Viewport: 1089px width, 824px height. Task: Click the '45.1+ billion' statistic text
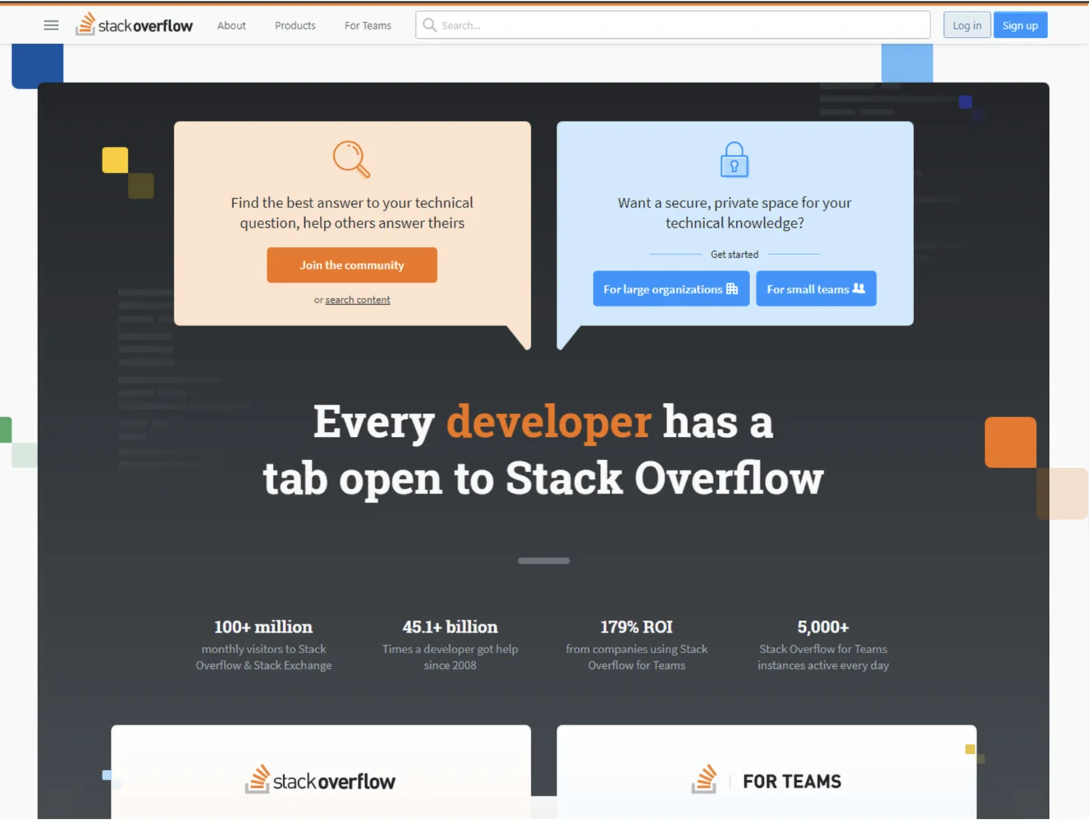click(x=450, y=627)
